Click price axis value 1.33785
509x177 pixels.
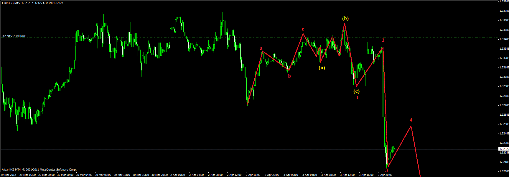tap(504, 11)
